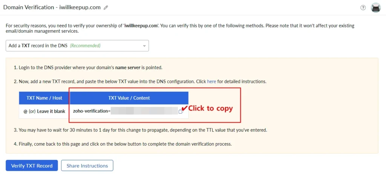Copy the TXT value using the copy icon
Image resolution: width=386 pixels, height=184 pixels.
tap(181, 111)
